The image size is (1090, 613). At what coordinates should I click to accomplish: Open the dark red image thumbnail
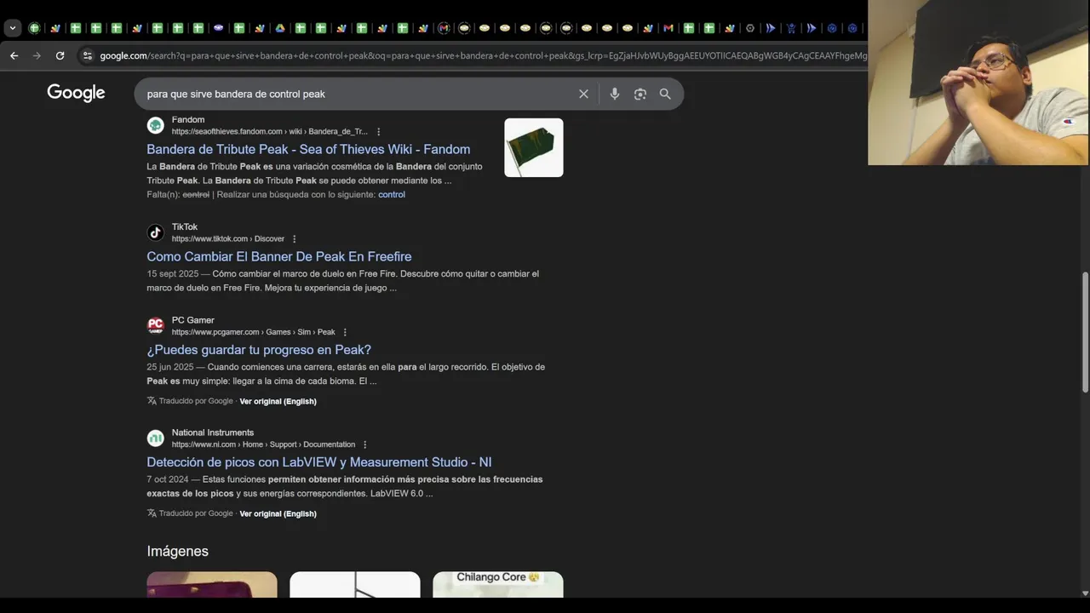[x=212, y=584]
